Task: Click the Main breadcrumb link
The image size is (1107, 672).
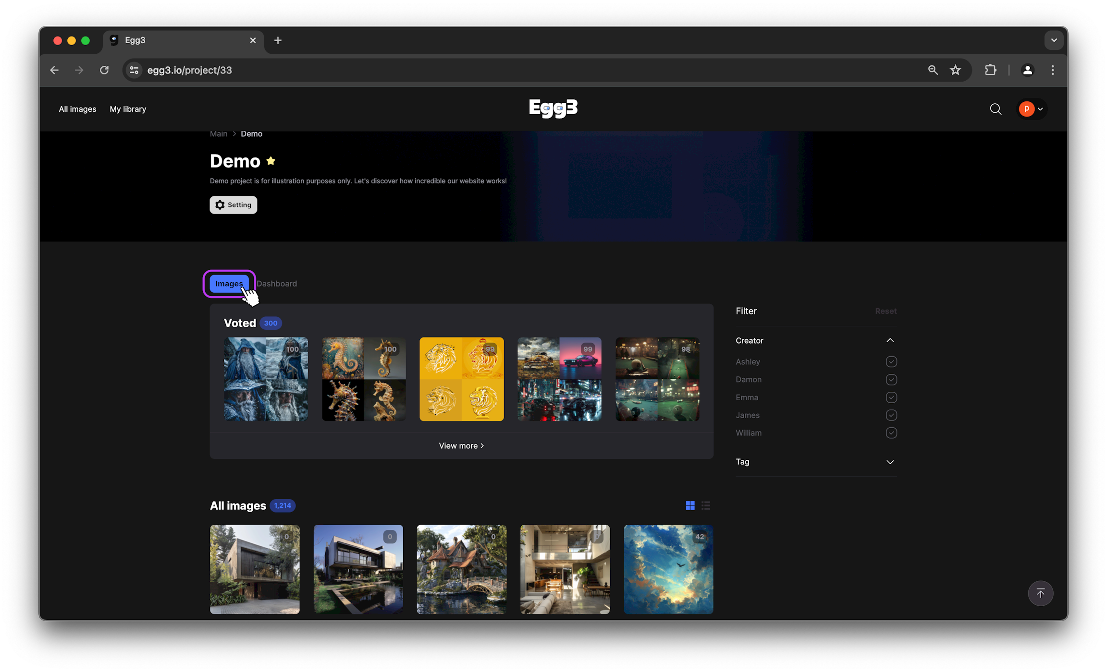Action: [219, 134]
